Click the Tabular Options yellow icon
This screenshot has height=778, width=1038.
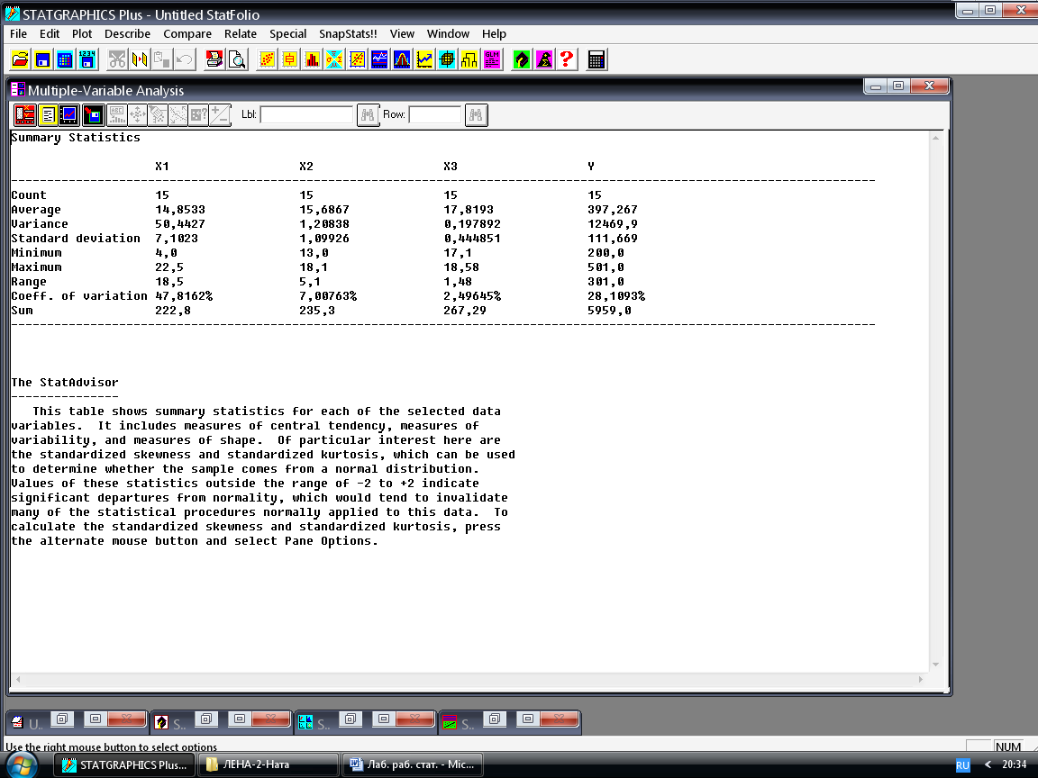coord(48,115)
